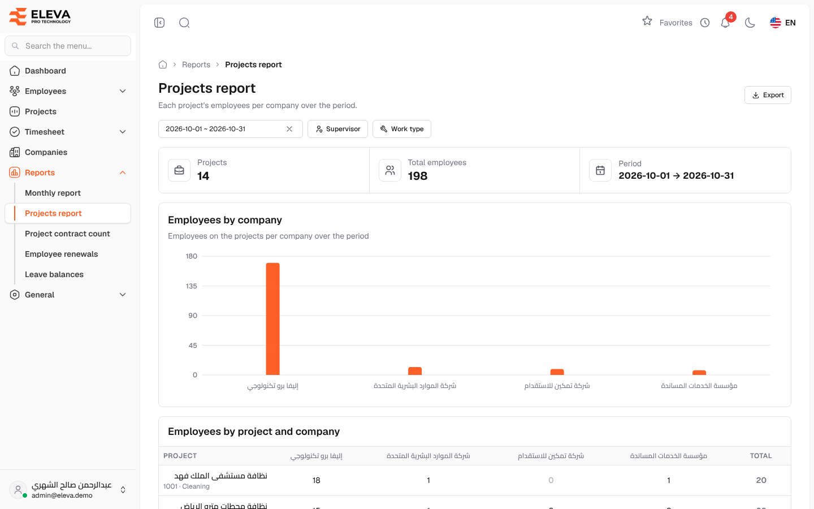Image resolution: width=814 pixels, height=509 pixels.
Task: Focus the Search the menu field
Action: [68, 46]
